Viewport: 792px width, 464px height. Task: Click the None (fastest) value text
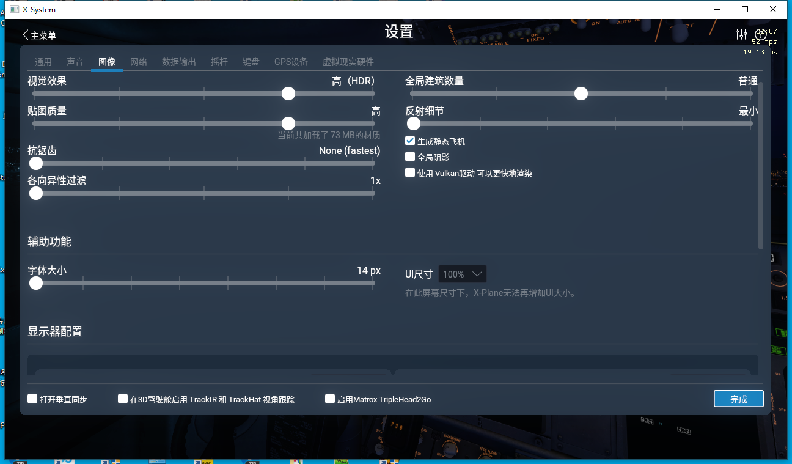(350, 150)
